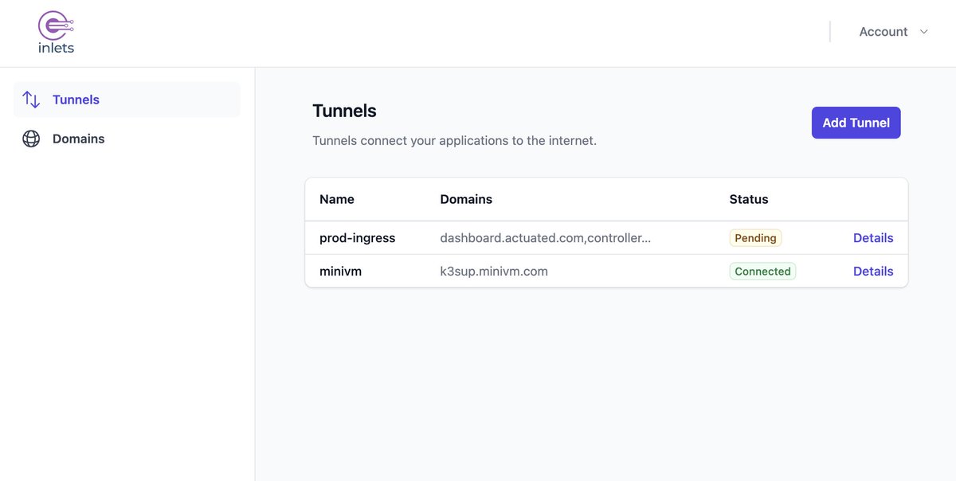The image size is (956, 481).
Task: Expand the Account chevron arrow
Action: pos(924,32)
